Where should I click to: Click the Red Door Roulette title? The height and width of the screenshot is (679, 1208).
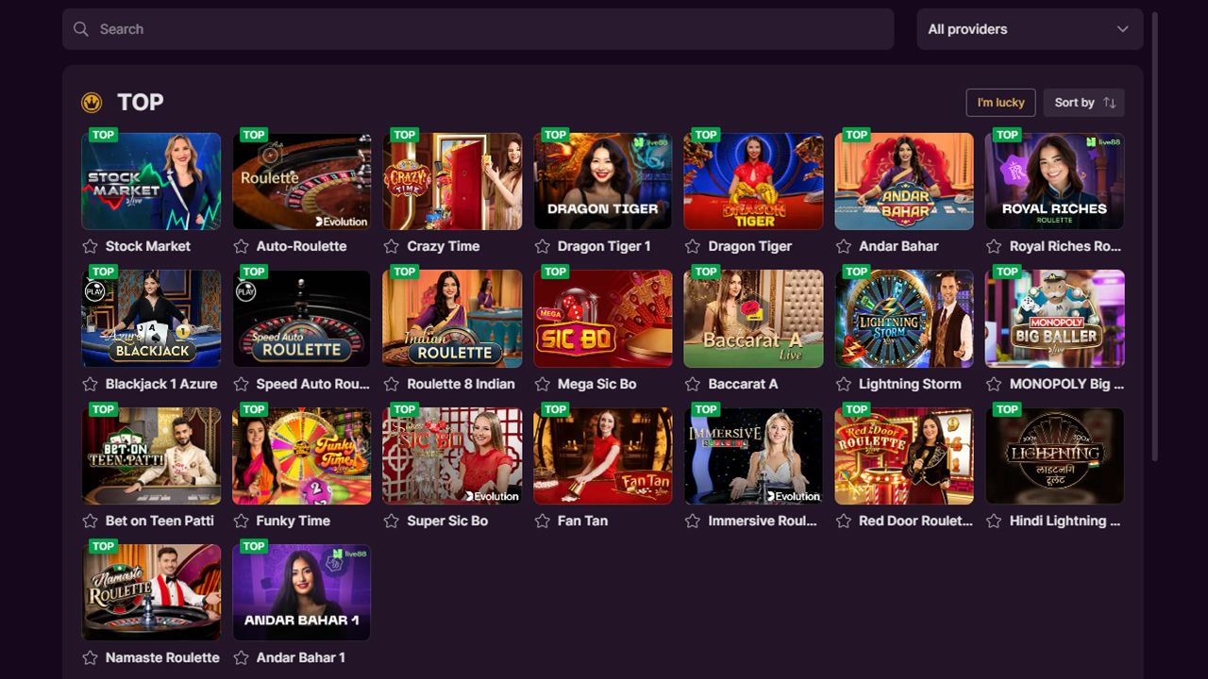click(915, 521)
